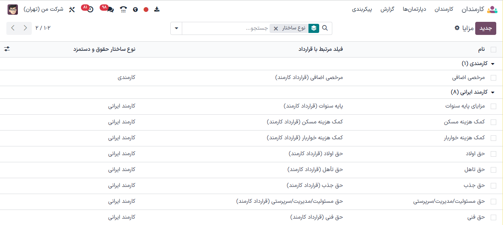Image resolution: width=503 pixels, height=225 pixels.
Task: Click the red record dot icon
Action: (x=146, y=10)
